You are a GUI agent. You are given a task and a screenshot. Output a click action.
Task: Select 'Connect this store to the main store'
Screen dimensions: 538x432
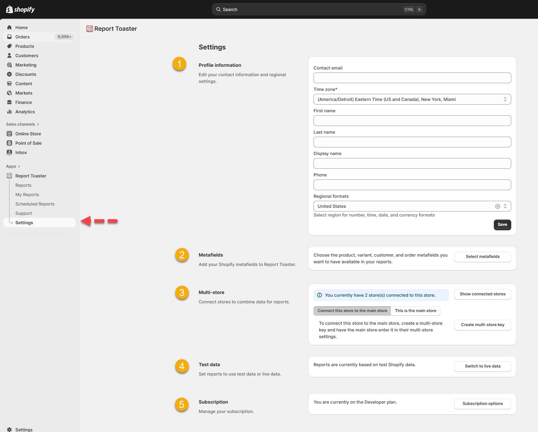[352, 311]
